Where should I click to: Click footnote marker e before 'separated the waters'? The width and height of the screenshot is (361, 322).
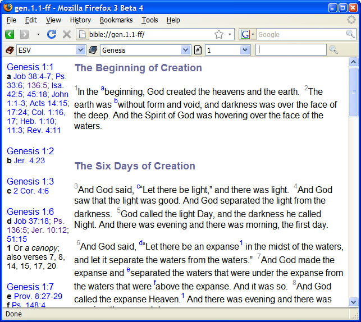(x=128, y=269)
